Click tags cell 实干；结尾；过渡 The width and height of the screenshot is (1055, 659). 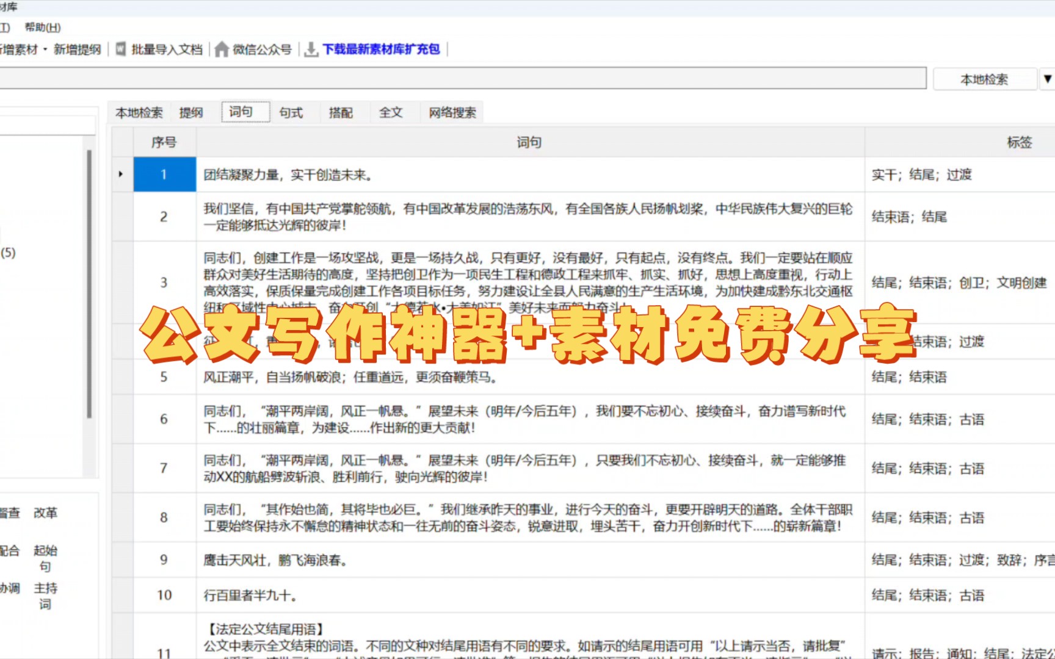point(921,175)
